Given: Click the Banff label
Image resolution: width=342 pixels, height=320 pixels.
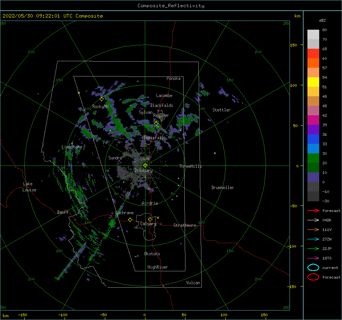Looking at the screenshot, I should pyautogui.click(x=63, y=212).
